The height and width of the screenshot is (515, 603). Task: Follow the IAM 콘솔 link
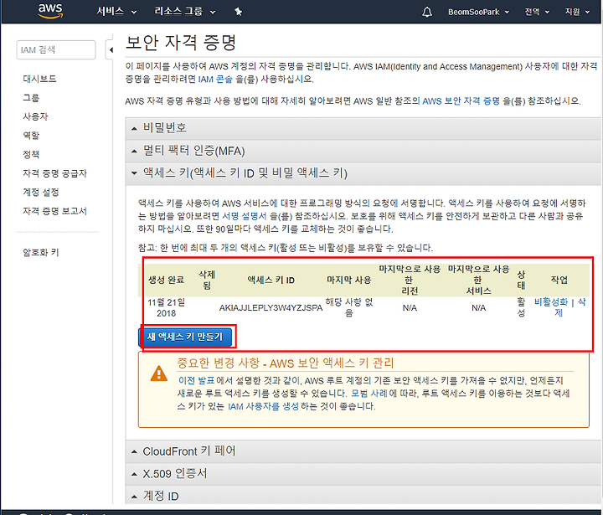point(215,80)
